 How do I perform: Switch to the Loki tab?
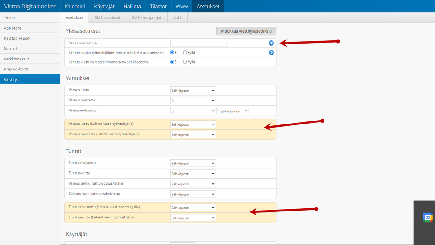click(177, 17)
